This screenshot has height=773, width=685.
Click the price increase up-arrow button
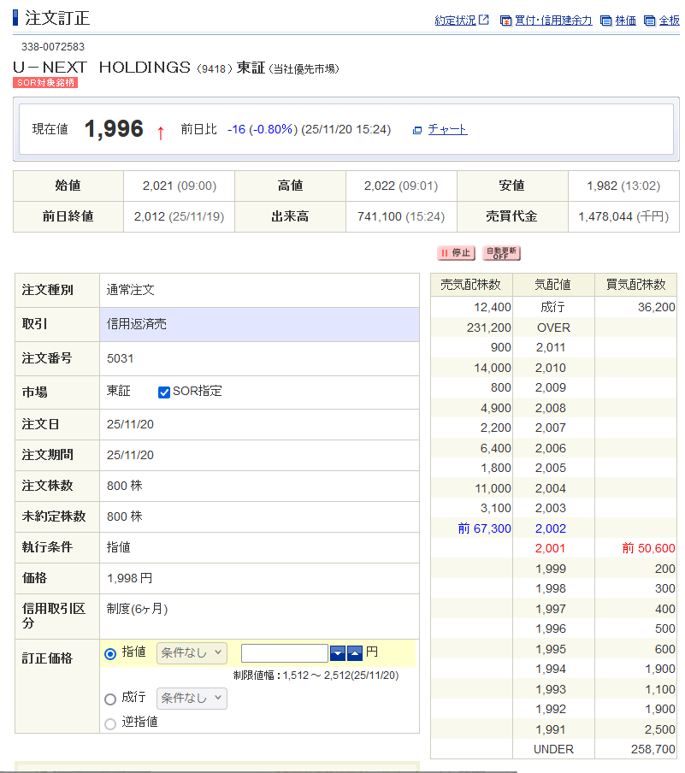click(355, 653)
